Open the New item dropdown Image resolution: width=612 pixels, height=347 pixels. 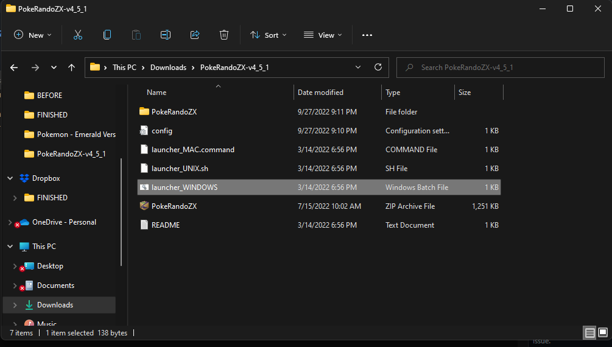click(33, 35)
